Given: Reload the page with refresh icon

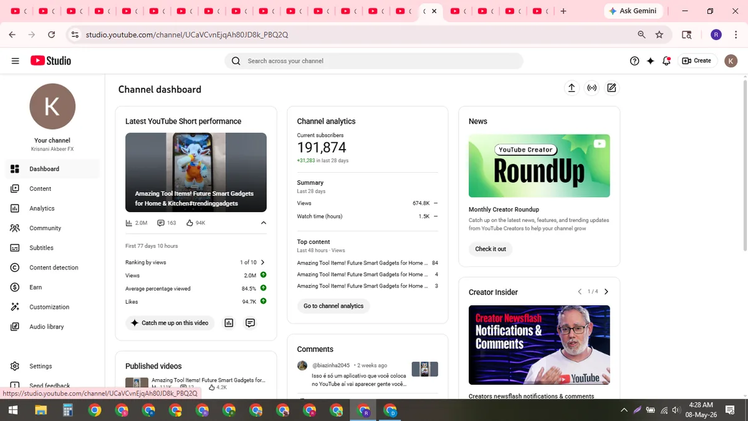Looking at the screenshot, I should [x=52, y=35].
